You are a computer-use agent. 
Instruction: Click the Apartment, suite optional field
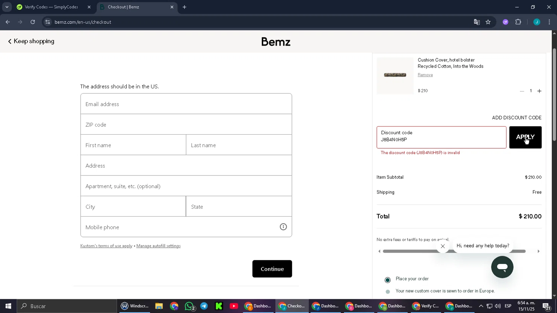pyautogui.click(x=186, y=186)
